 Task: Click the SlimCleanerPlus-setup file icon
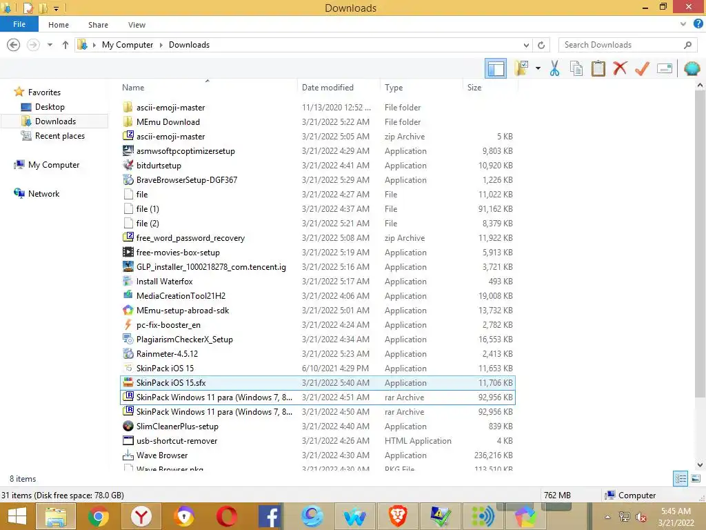tap(128, 426)
